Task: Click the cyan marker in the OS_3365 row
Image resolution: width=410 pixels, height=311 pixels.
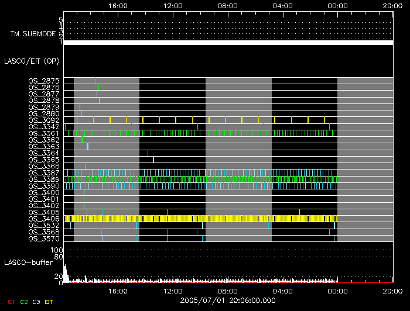Action: (153, 160)
